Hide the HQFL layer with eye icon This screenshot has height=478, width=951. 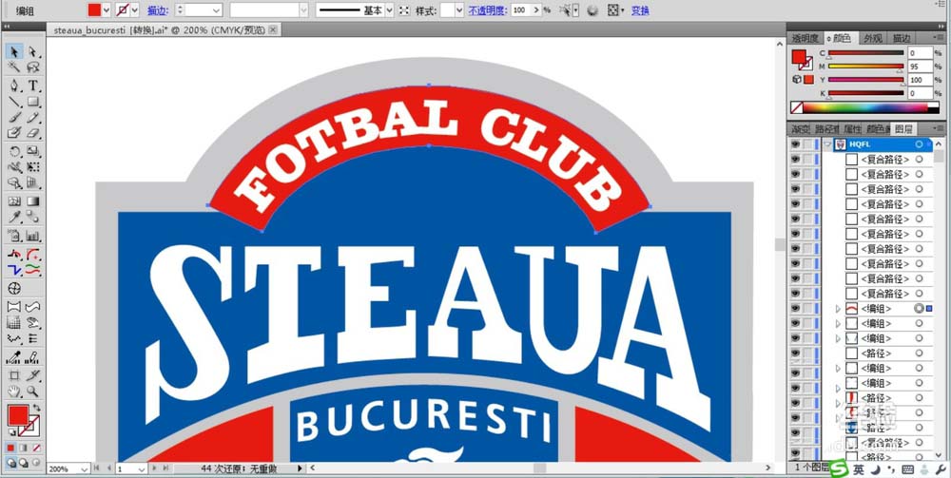click(x=795, y=144)
